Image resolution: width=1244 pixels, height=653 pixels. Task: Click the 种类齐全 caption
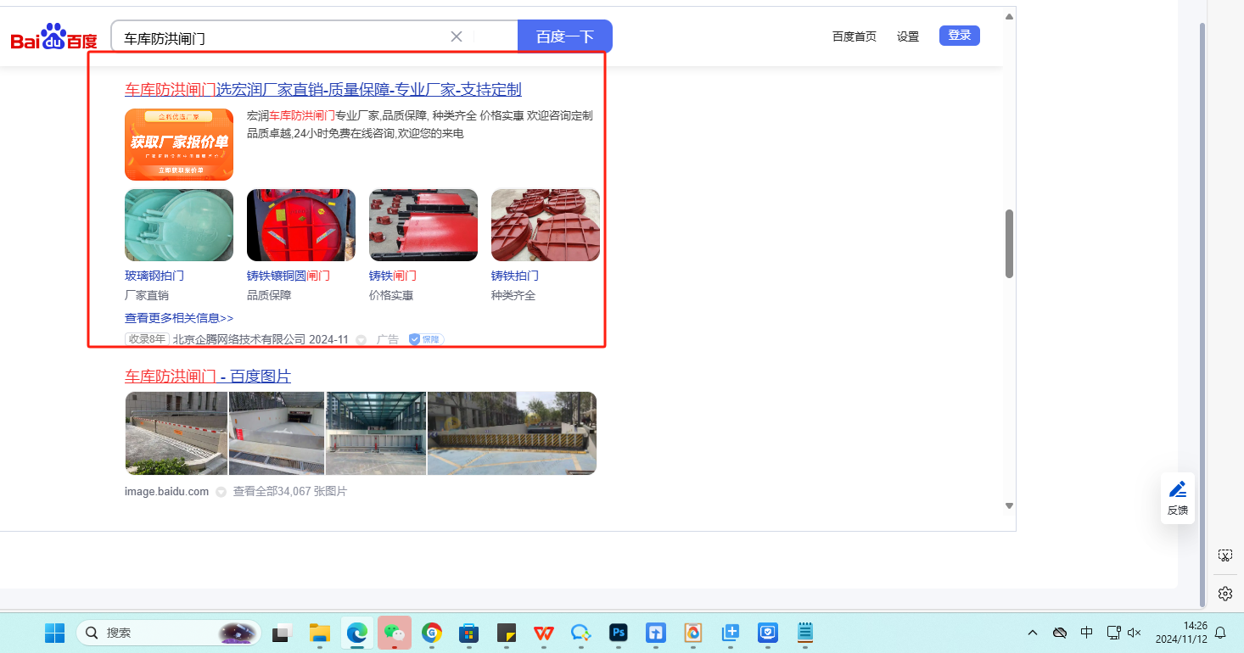click(513, 295)
